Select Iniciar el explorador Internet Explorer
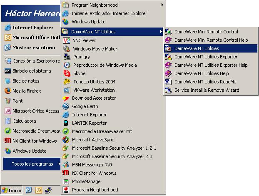 click(113, 13)
